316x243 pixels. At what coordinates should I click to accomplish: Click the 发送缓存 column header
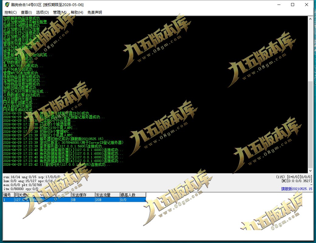pos(83,195)
